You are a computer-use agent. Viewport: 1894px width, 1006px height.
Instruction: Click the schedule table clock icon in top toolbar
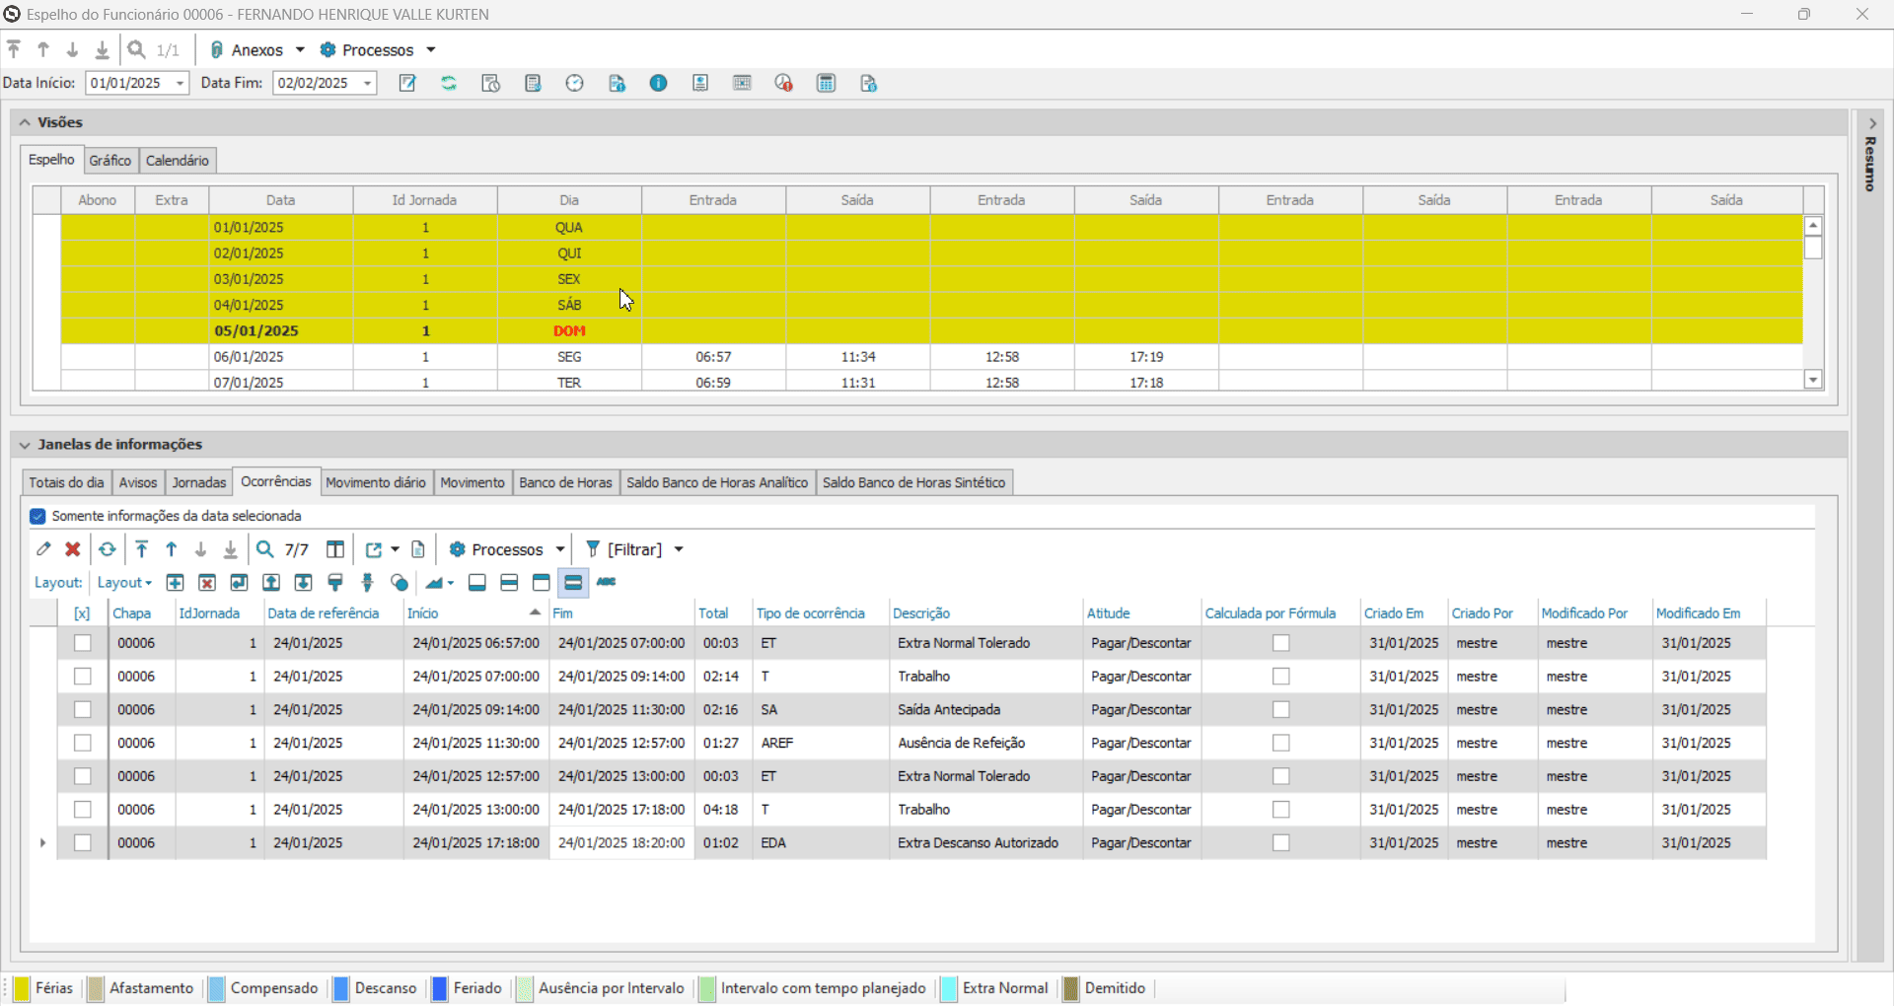click(491, 84)
